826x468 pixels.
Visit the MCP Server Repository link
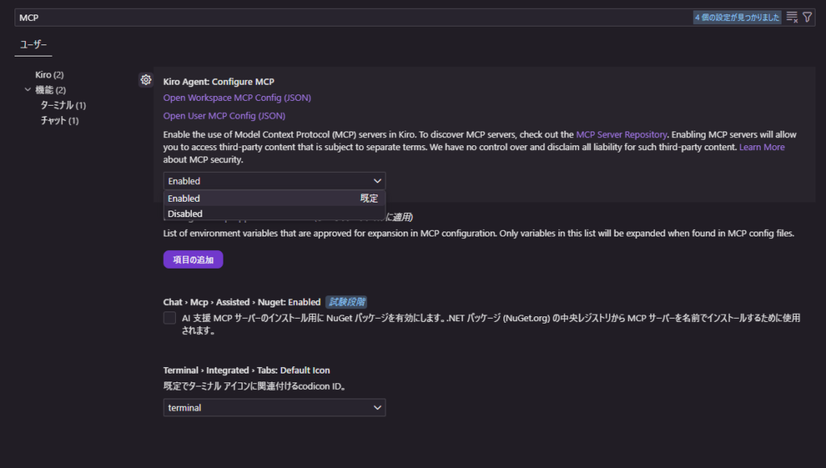click(x=621, y=135)
